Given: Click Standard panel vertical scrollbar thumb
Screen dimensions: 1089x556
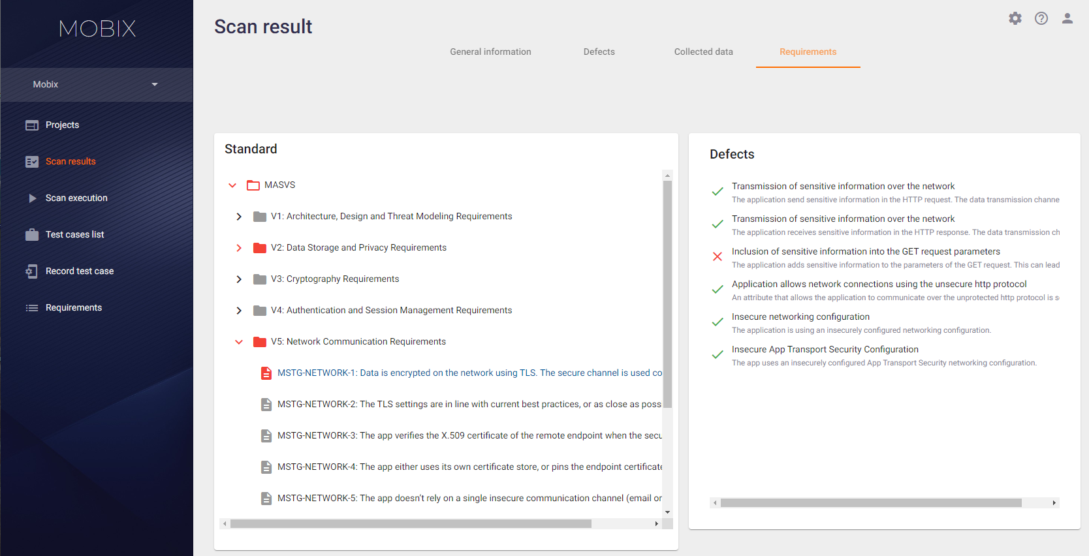Looking at the screenshot, I should pos(667,294).
